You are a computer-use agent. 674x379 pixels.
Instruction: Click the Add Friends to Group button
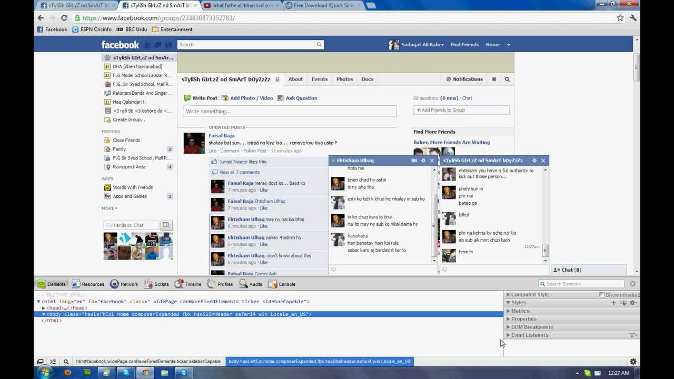tap(461, 110)
